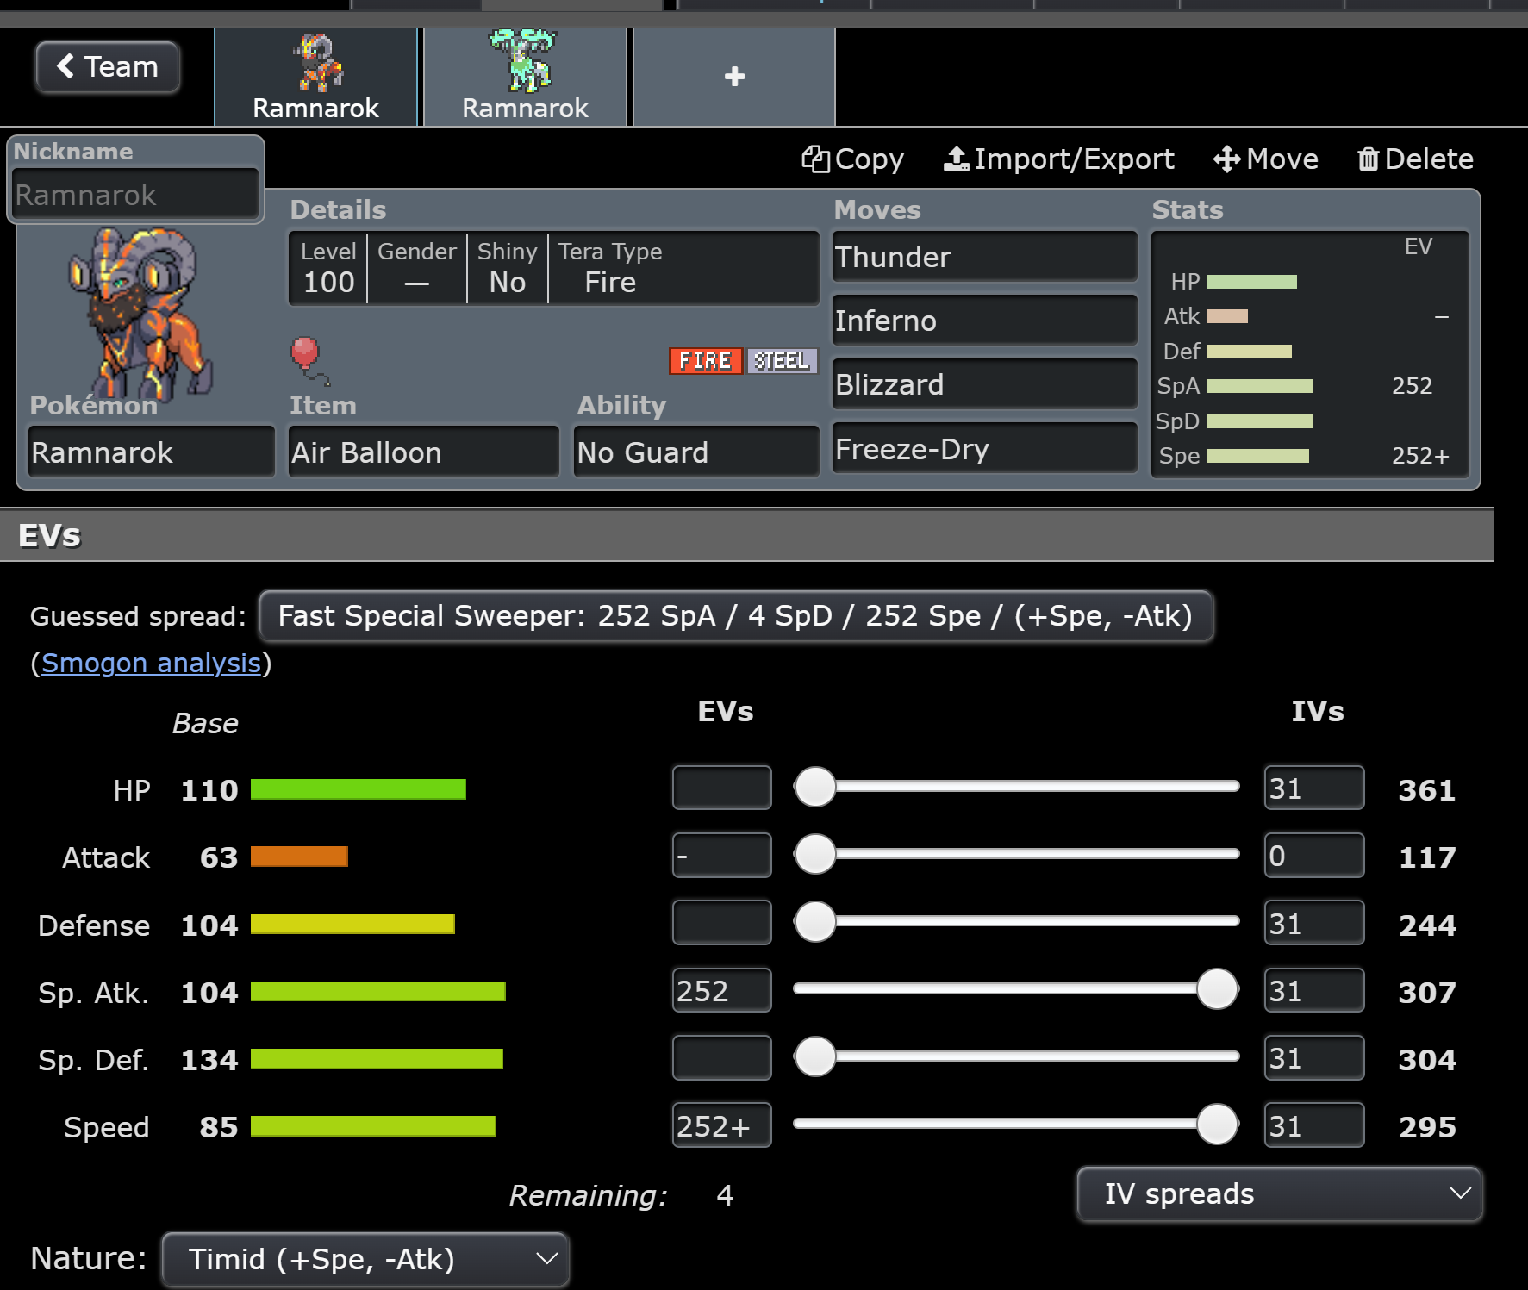Click the Sp. Atk. EV slider handle
Image resolution: width=1528 pixels, height=1290 pixels.
[1217, 988]
